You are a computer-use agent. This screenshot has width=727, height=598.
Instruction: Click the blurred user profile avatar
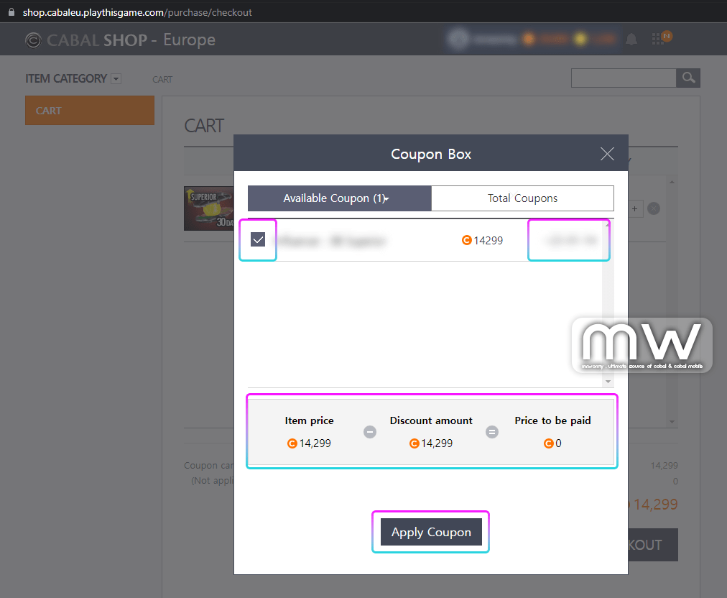(x=457, y=40)
